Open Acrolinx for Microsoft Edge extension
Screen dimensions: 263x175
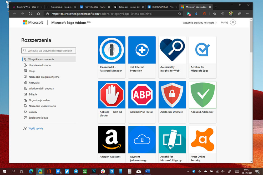203,57
